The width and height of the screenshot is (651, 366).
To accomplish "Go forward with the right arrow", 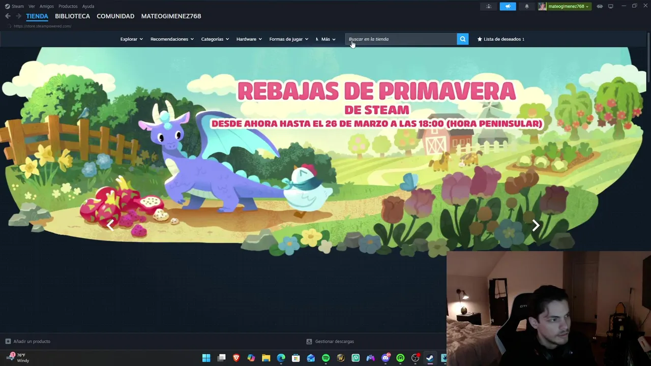I will pos(18,16).
